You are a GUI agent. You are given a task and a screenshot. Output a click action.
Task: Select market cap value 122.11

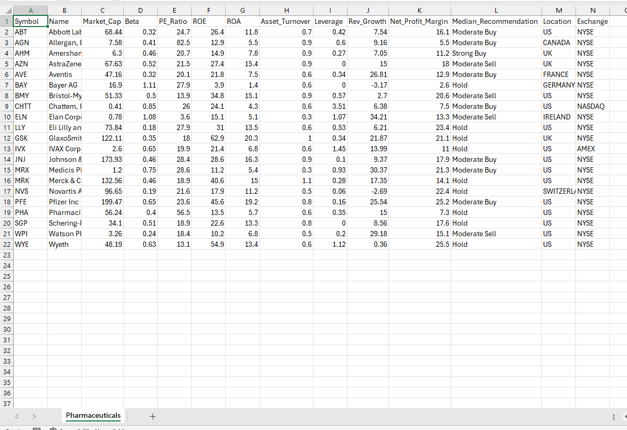103,138
